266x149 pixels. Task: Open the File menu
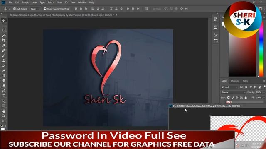(x=11, y=2)
